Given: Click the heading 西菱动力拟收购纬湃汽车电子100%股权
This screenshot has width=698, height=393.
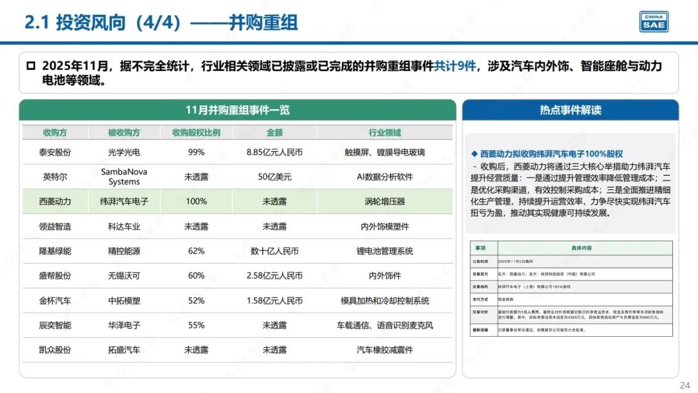Looking at the screenshot, I should [x=551, y=154].
